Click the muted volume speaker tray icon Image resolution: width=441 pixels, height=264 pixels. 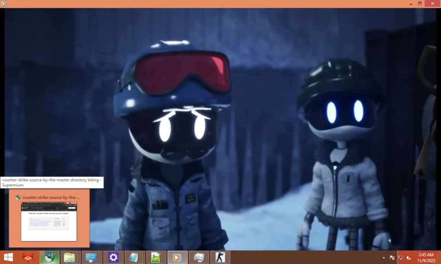click(x=409, y=257)
